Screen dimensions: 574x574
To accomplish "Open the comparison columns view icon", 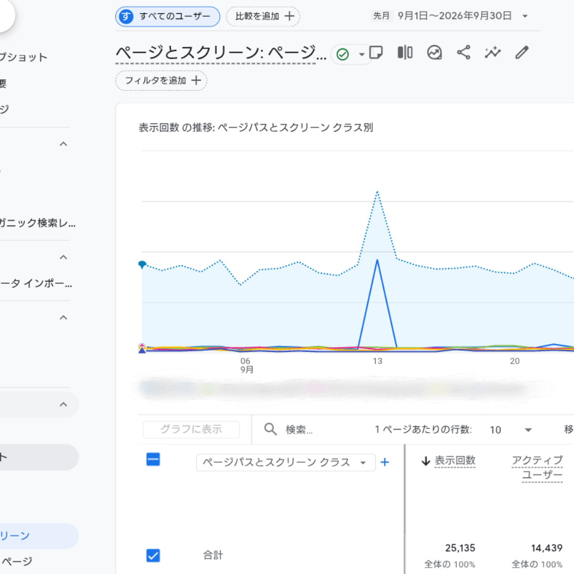I will [405, 52].
